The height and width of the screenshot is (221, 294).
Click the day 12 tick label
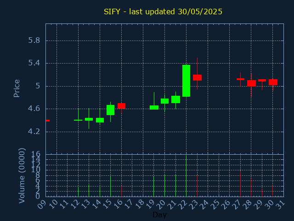(74, 204)
